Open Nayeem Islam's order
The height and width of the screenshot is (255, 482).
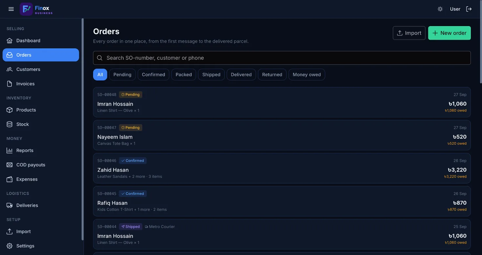tap(282, 135)
